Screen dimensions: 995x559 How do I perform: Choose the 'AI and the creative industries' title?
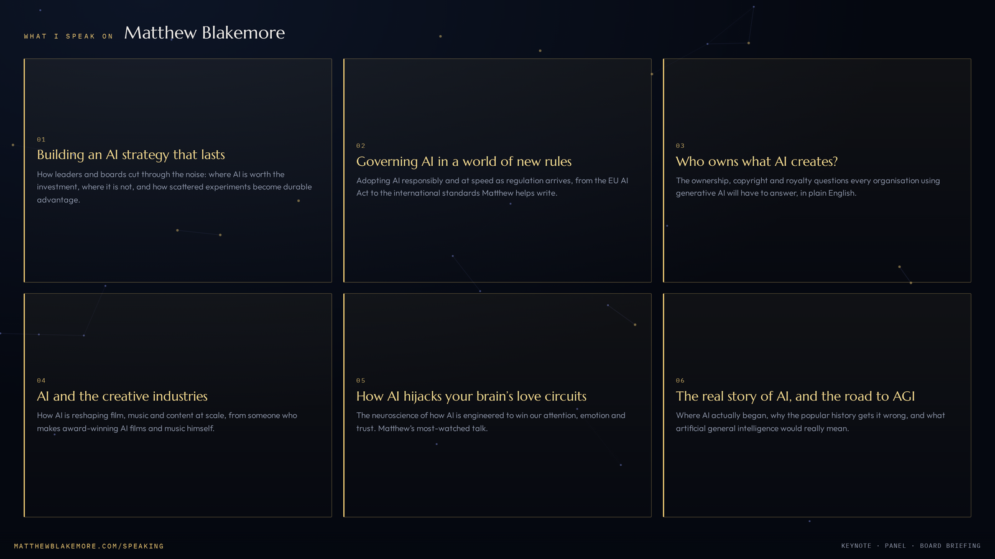tap(122, 396)
